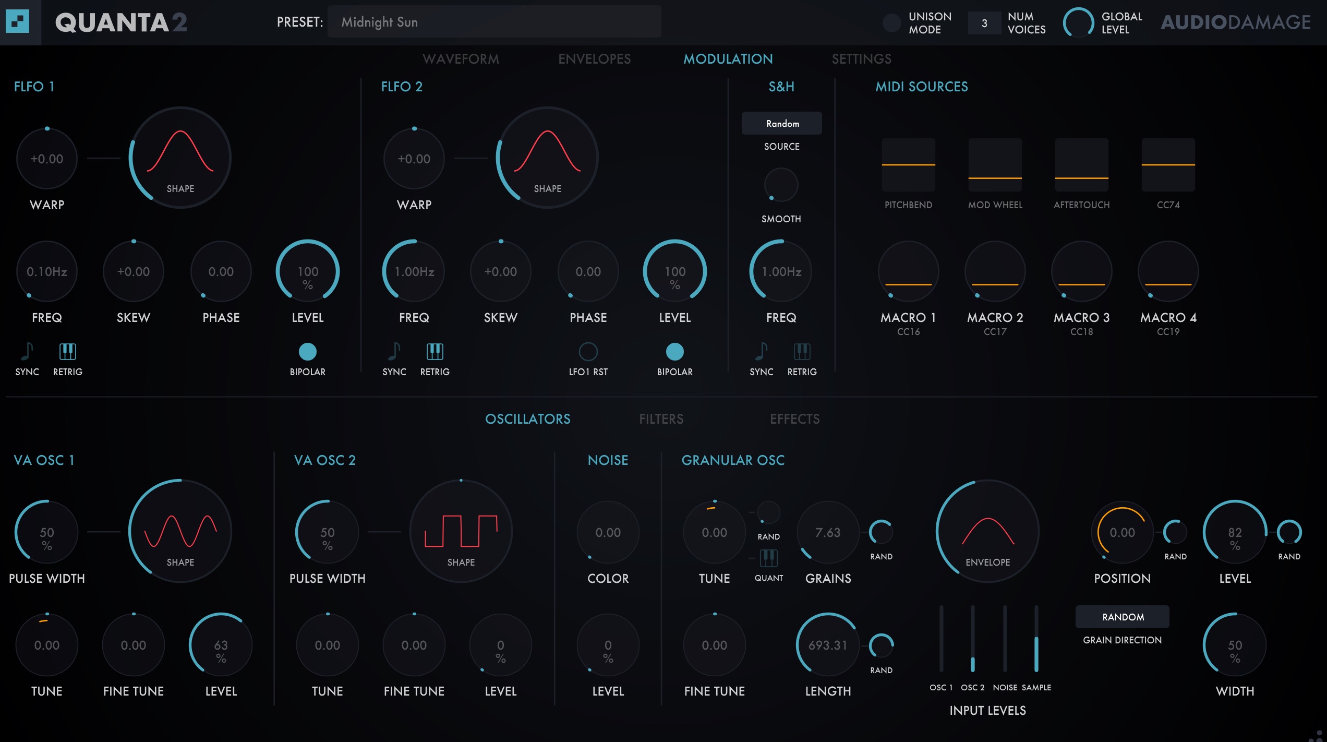
Task: Click FLFO 1 retrig keyboard icon
Action: pos(67,352)
